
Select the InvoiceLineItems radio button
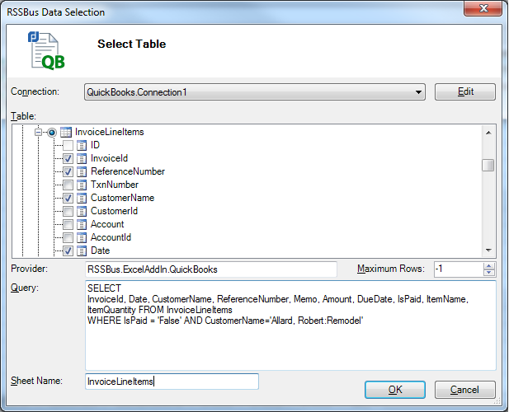pyautogui.click(x=52, y=132)
